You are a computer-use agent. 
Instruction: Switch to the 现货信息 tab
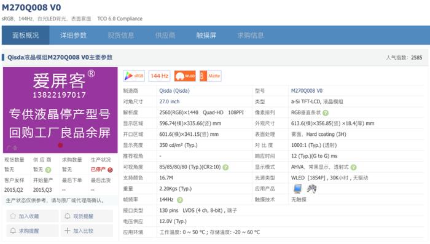pyautogui.click(x=121, y=36)
